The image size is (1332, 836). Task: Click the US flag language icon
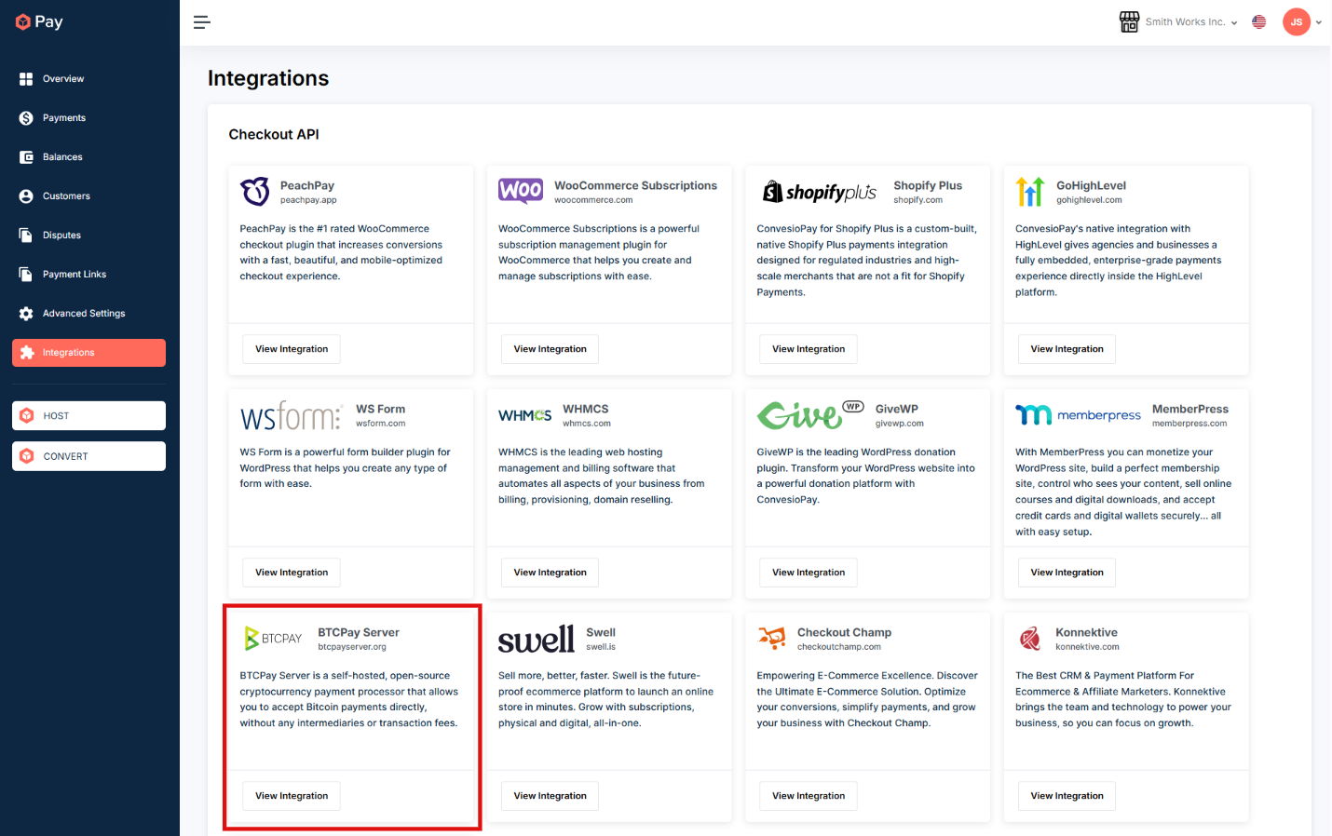click(x=1258, y=22)
